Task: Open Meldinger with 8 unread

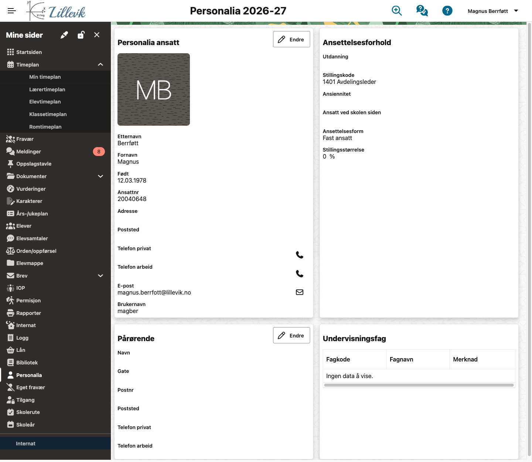Action: (x=55, y=152)
